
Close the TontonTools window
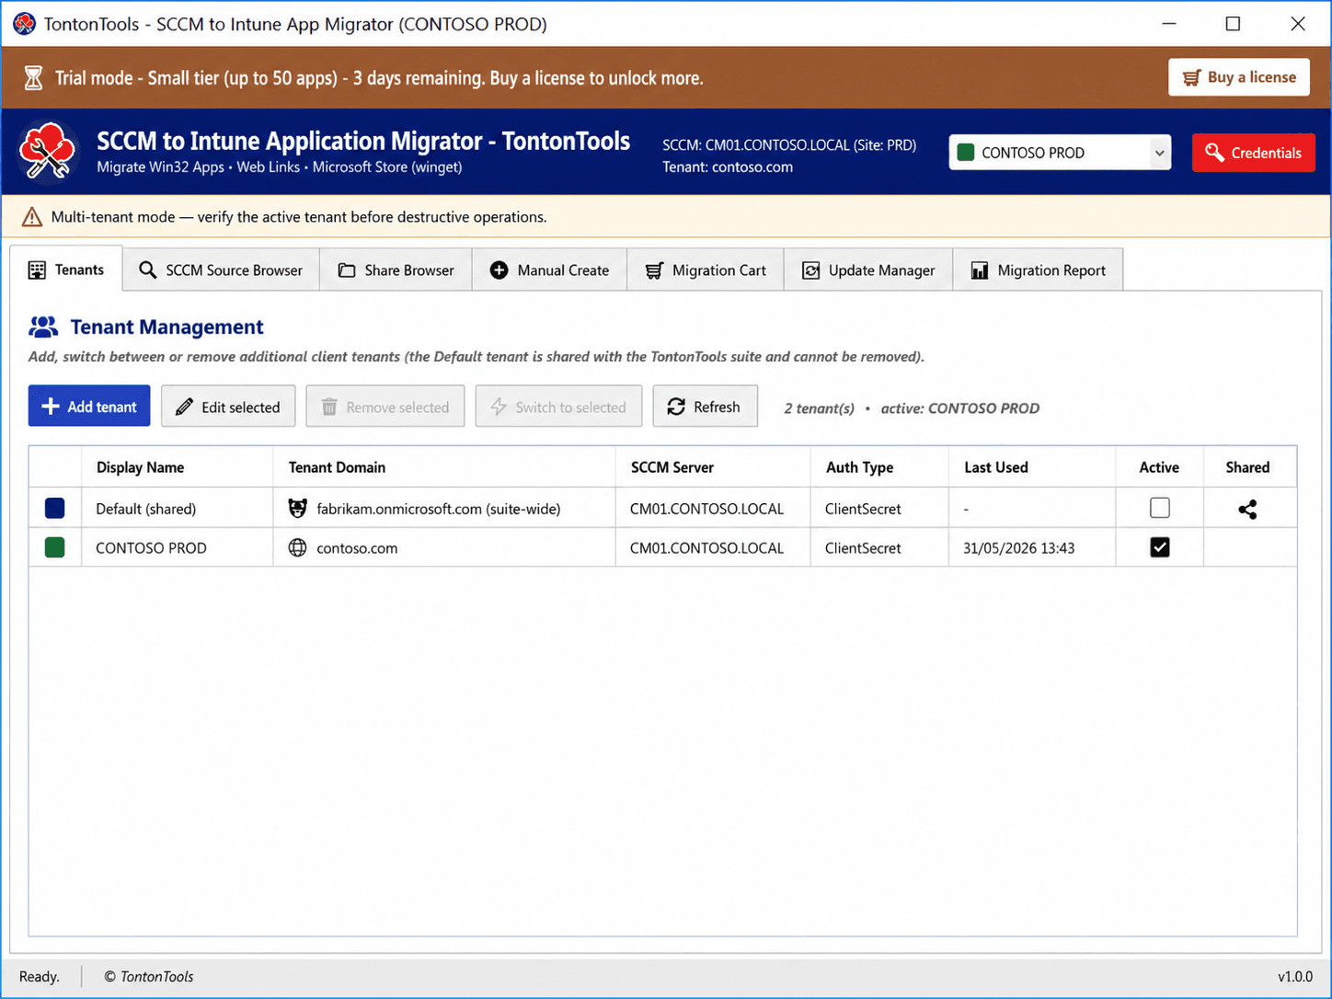click(x=1298, y=24)
